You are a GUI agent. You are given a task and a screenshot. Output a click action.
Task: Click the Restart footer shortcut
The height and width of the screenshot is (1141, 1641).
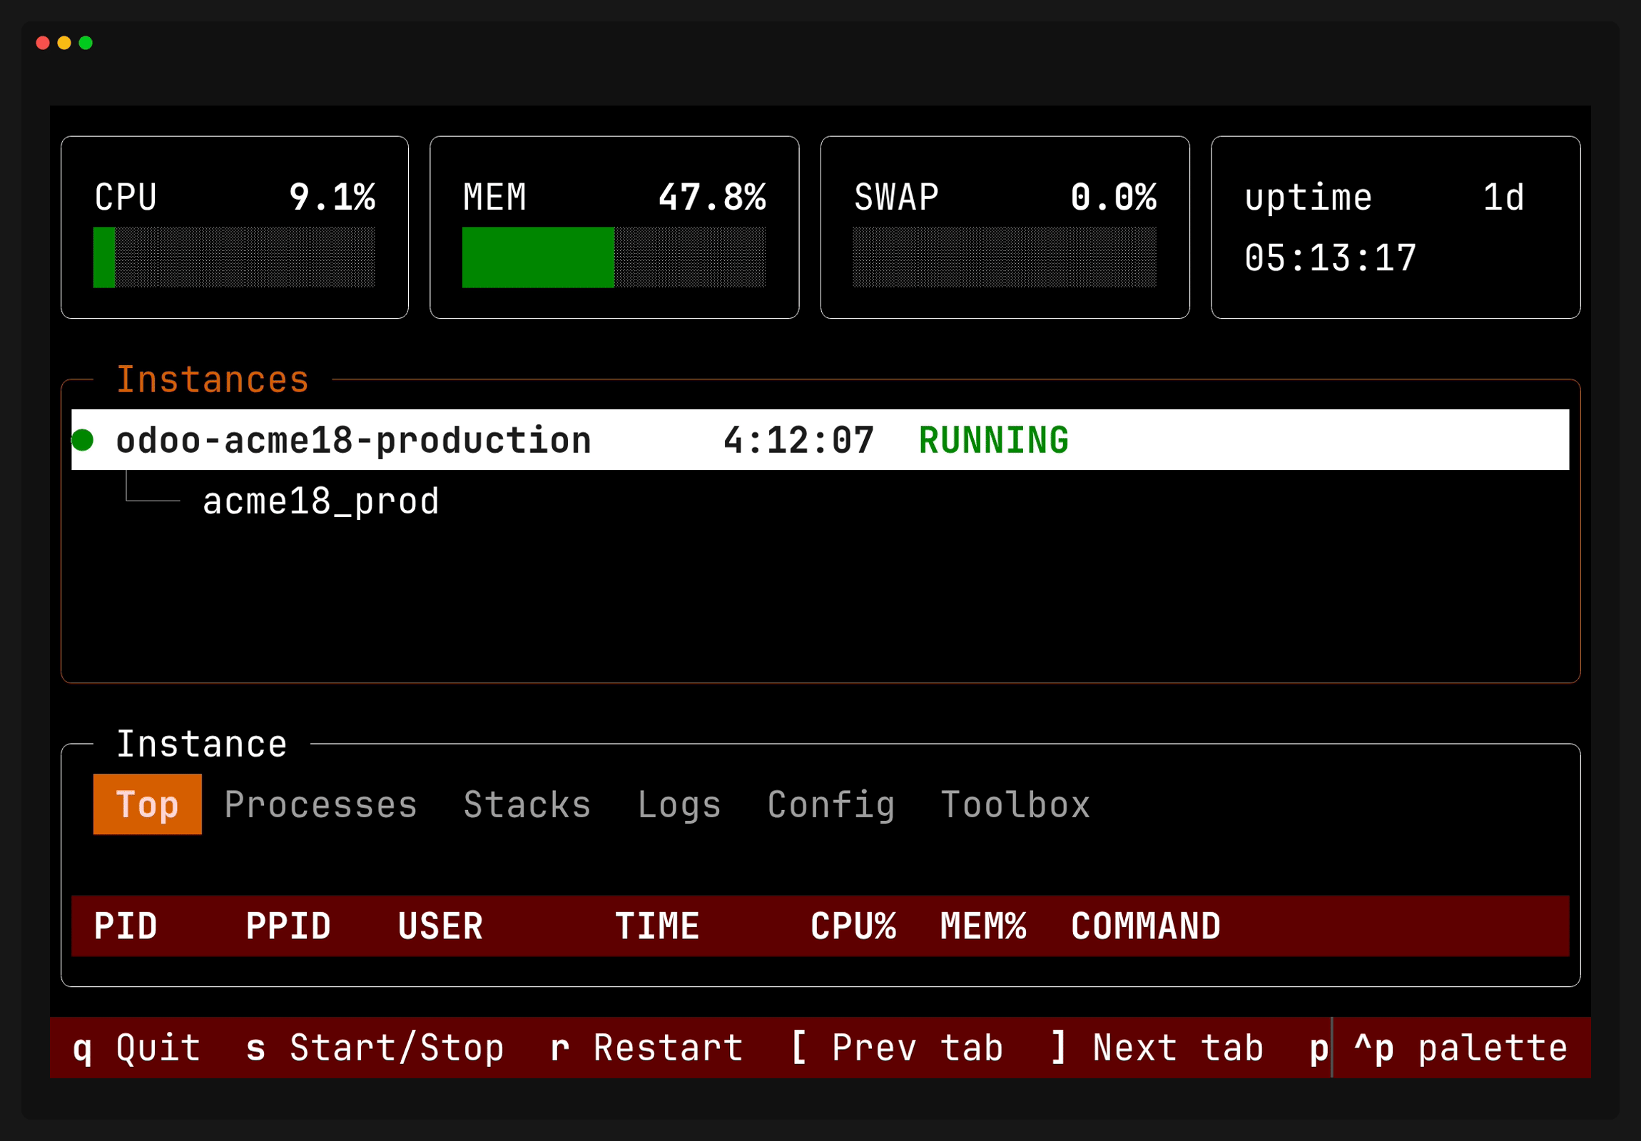coord(647,1048)
